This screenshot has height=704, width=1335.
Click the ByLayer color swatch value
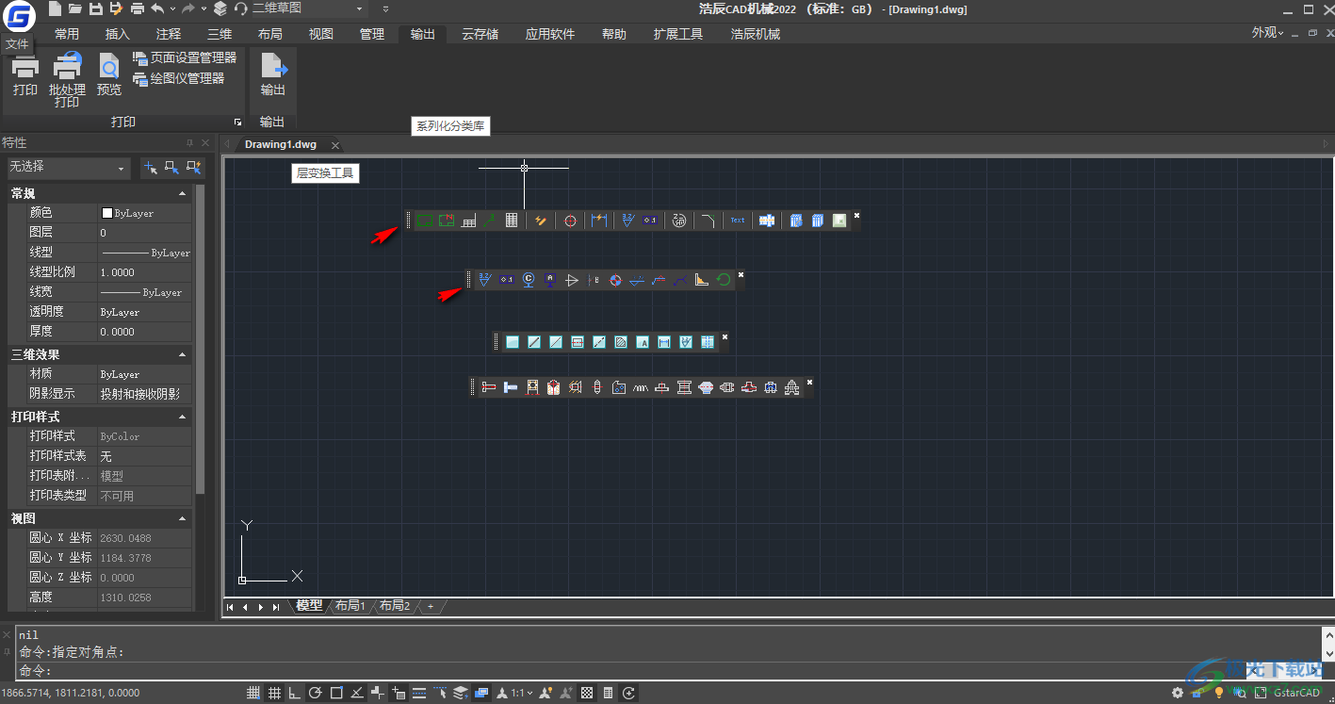pos(145,214)
